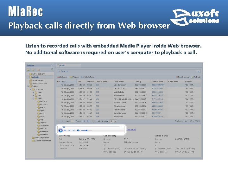Click the Delete toolbar button
Screen dimensions: 228x171
click(62, 77)
